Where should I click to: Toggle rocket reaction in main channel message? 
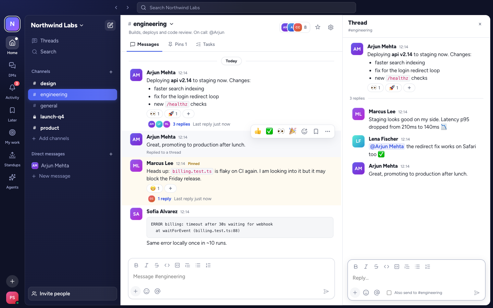pyautogui.click(x=173, y=114)
